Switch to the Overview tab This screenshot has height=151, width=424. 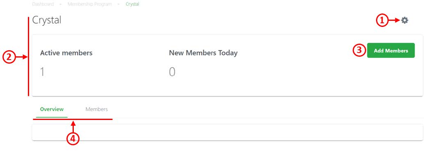[52, 109]
